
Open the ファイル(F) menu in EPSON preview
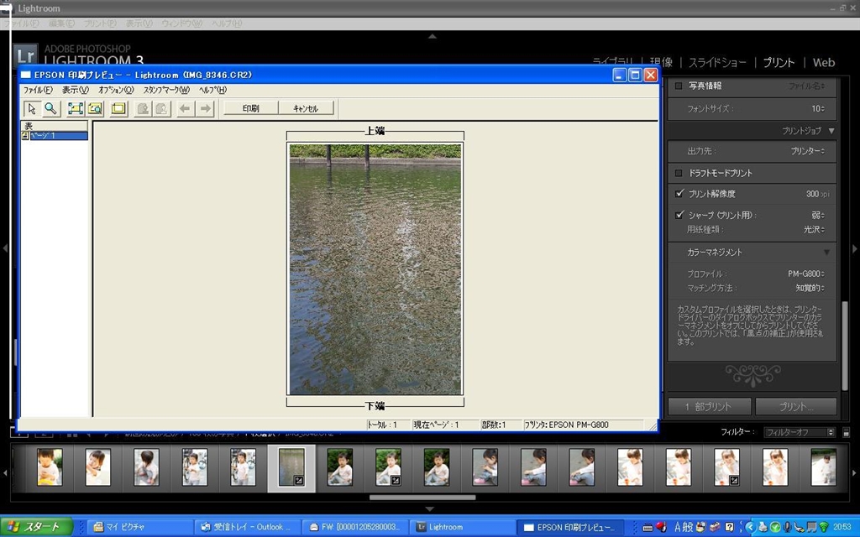click(38, 90)
